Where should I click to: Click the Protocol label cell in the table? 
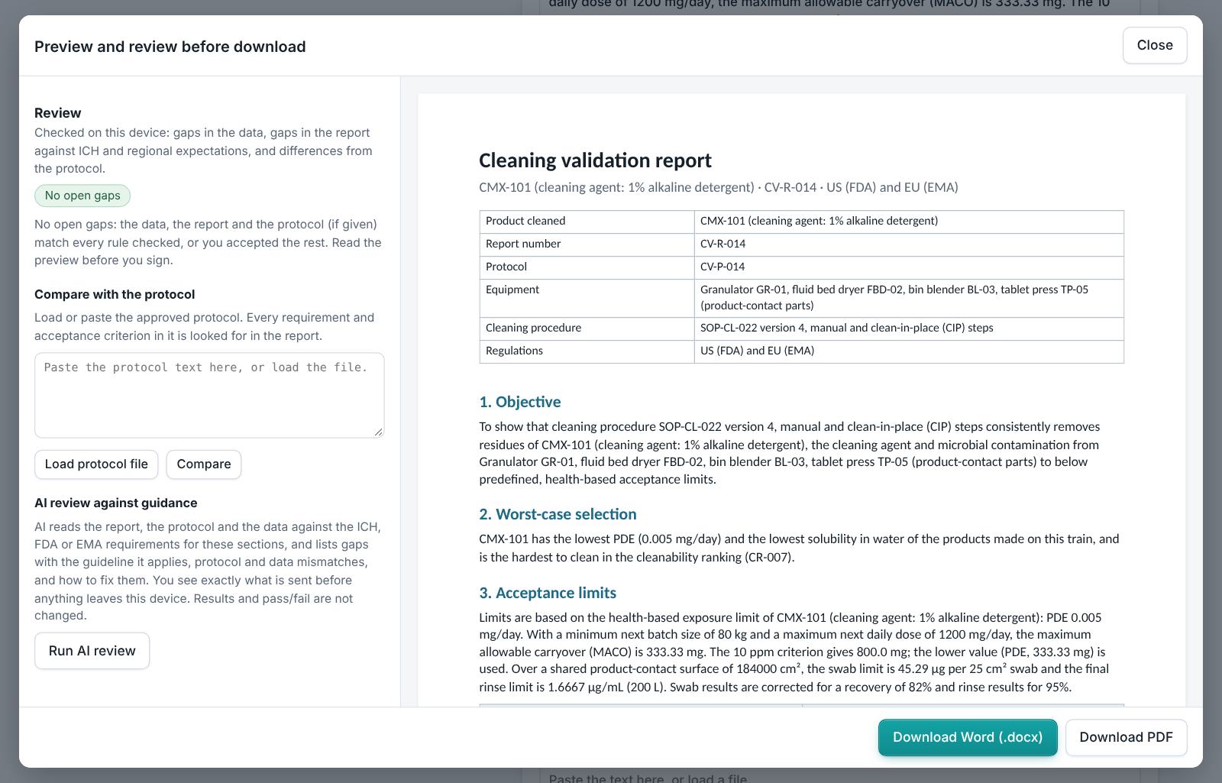point(587,267)
